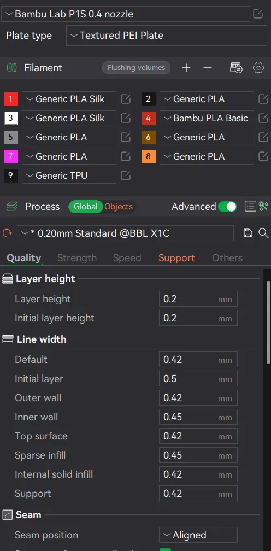Edit the printer preset next to P1S
Viewport: 271px width, 551px height.
(258, 14)
